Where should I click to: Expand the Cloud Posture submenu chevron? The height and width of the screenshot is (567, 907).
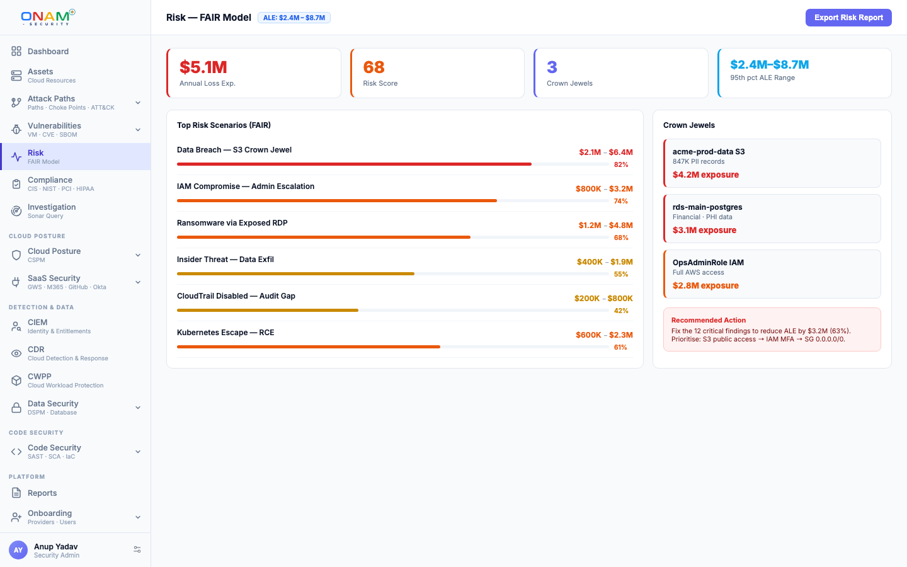138,255
